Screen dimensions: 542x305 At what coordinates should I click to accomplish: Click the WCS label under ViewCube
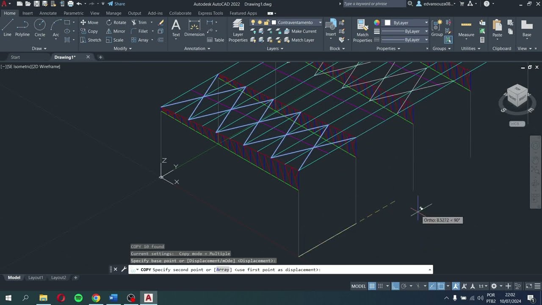(517, 124)
